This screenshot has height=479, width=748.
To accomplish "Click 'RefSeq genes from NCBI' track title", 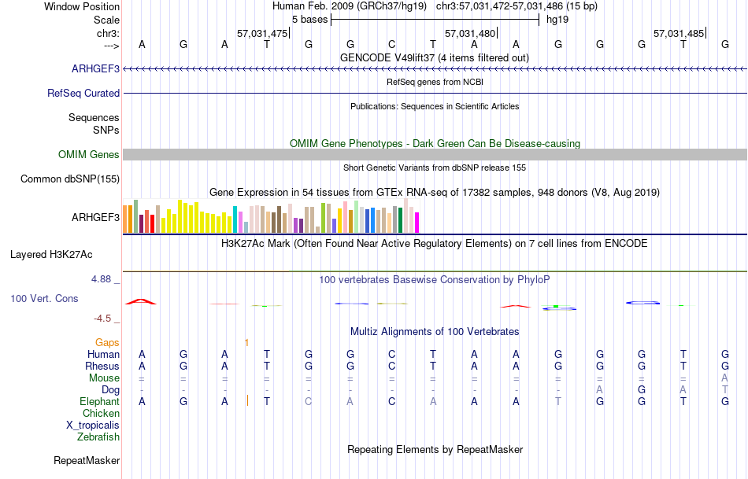I will point(435,82).
